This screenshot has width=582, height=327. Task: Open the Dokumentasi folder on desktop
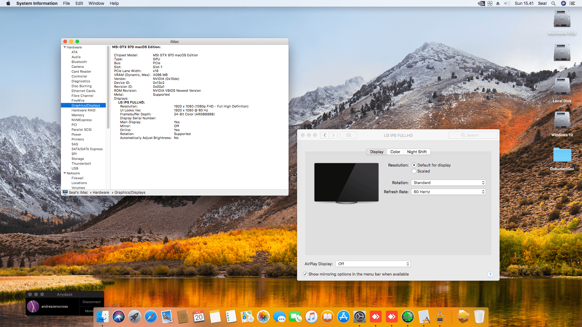[562, 155]
